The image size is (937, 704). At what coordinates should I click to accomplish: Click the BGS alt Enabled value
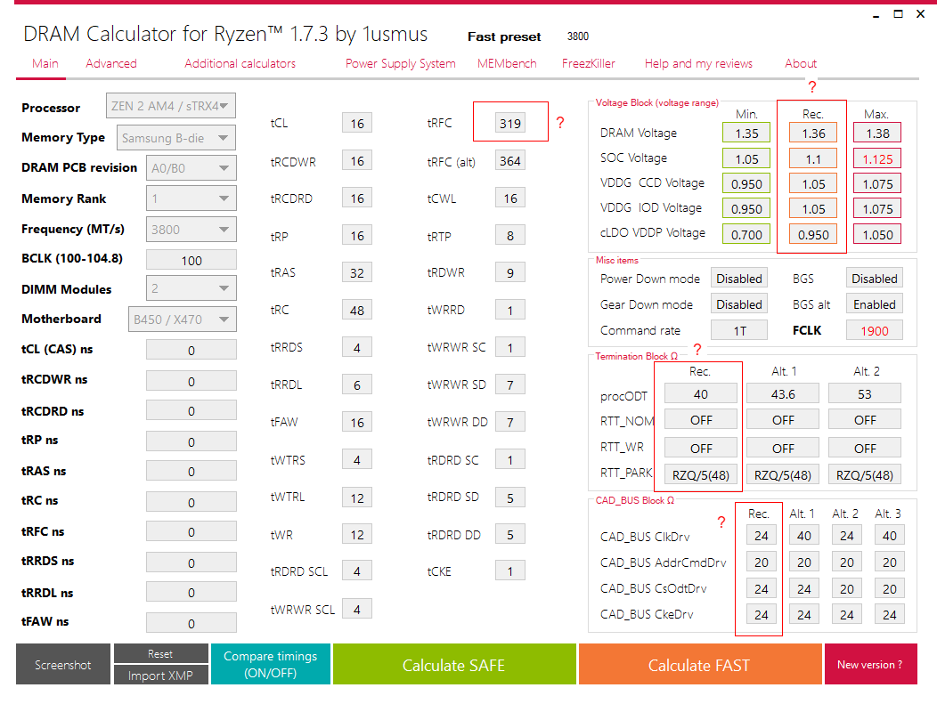coord(875,303)
